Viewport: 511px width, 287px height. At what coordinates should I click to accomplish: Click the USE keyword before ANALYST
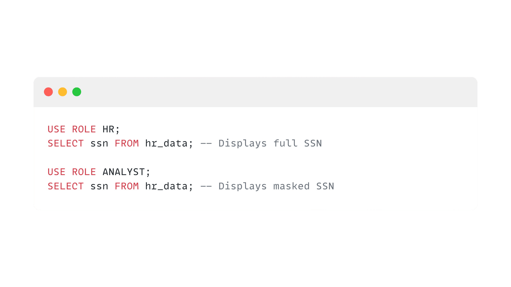[56, 172]
